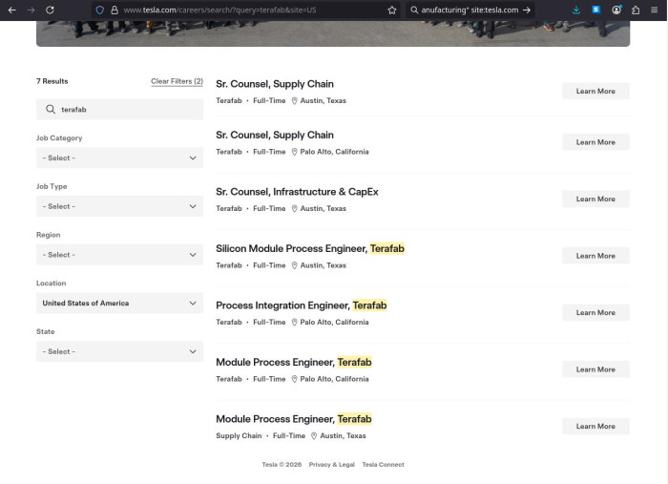Open the browser hamburger menu
This screenshot has width=668, height=484.
pyautogui.click(x=657, y=10)
